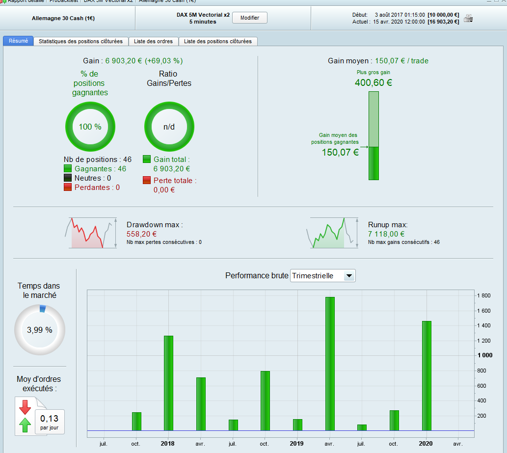This screenshot has height=453, width=507.
Task: Click the Runup value 7 118,00 €
Action: pos(386,234)
